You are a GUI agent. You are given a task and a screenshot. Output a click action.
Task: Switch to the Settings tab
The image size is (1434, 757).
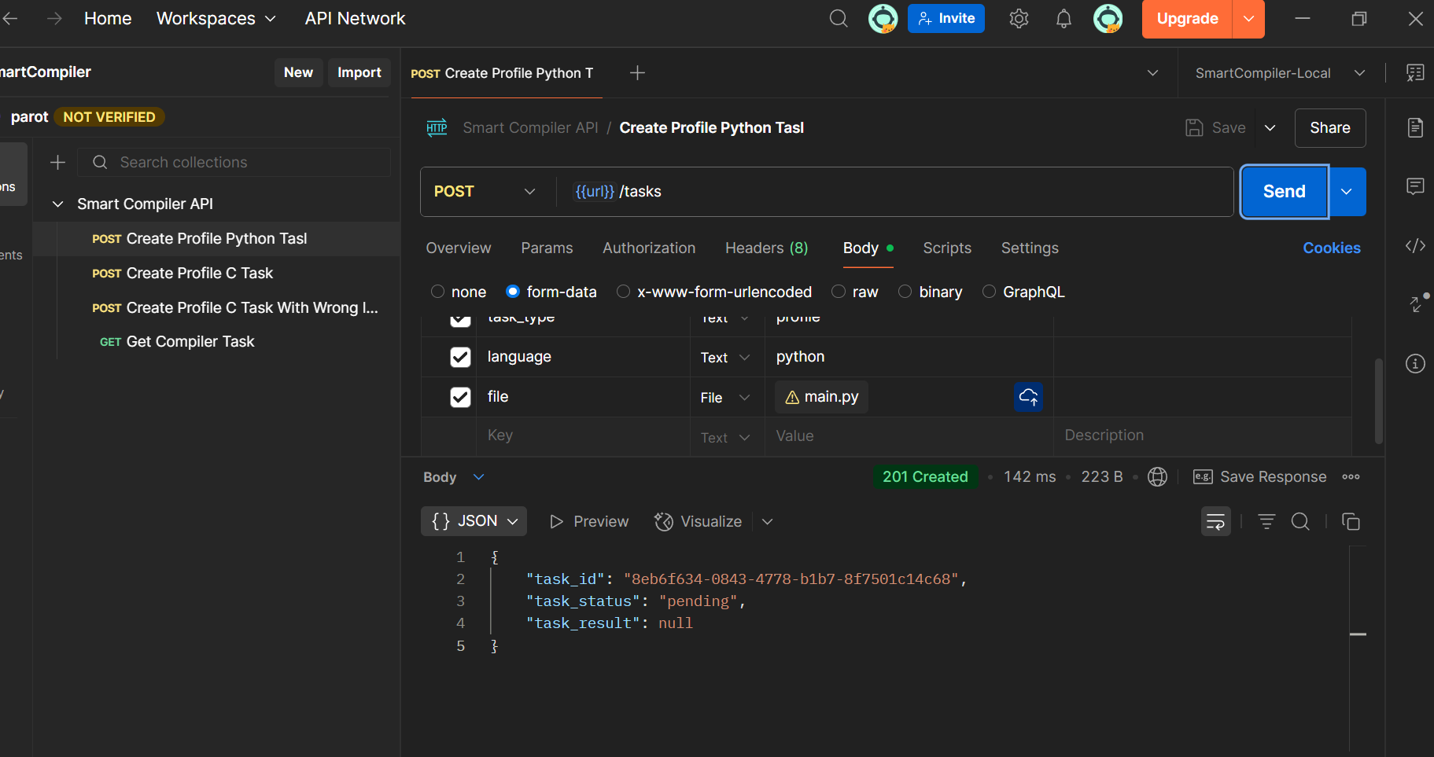[x=1030, y=248]
